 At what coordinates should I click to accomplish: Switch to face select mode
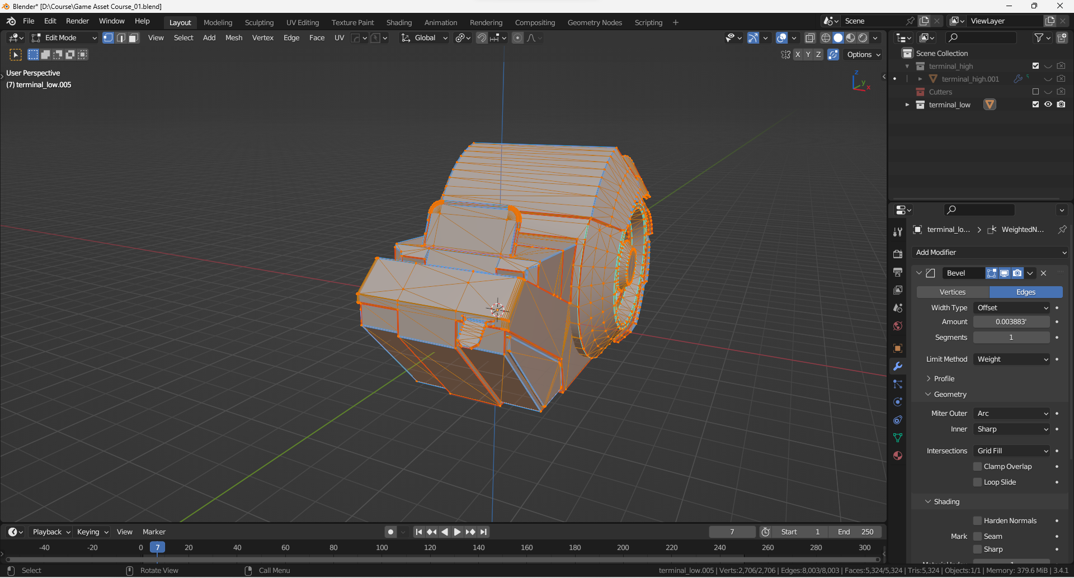tap(134, 38)
